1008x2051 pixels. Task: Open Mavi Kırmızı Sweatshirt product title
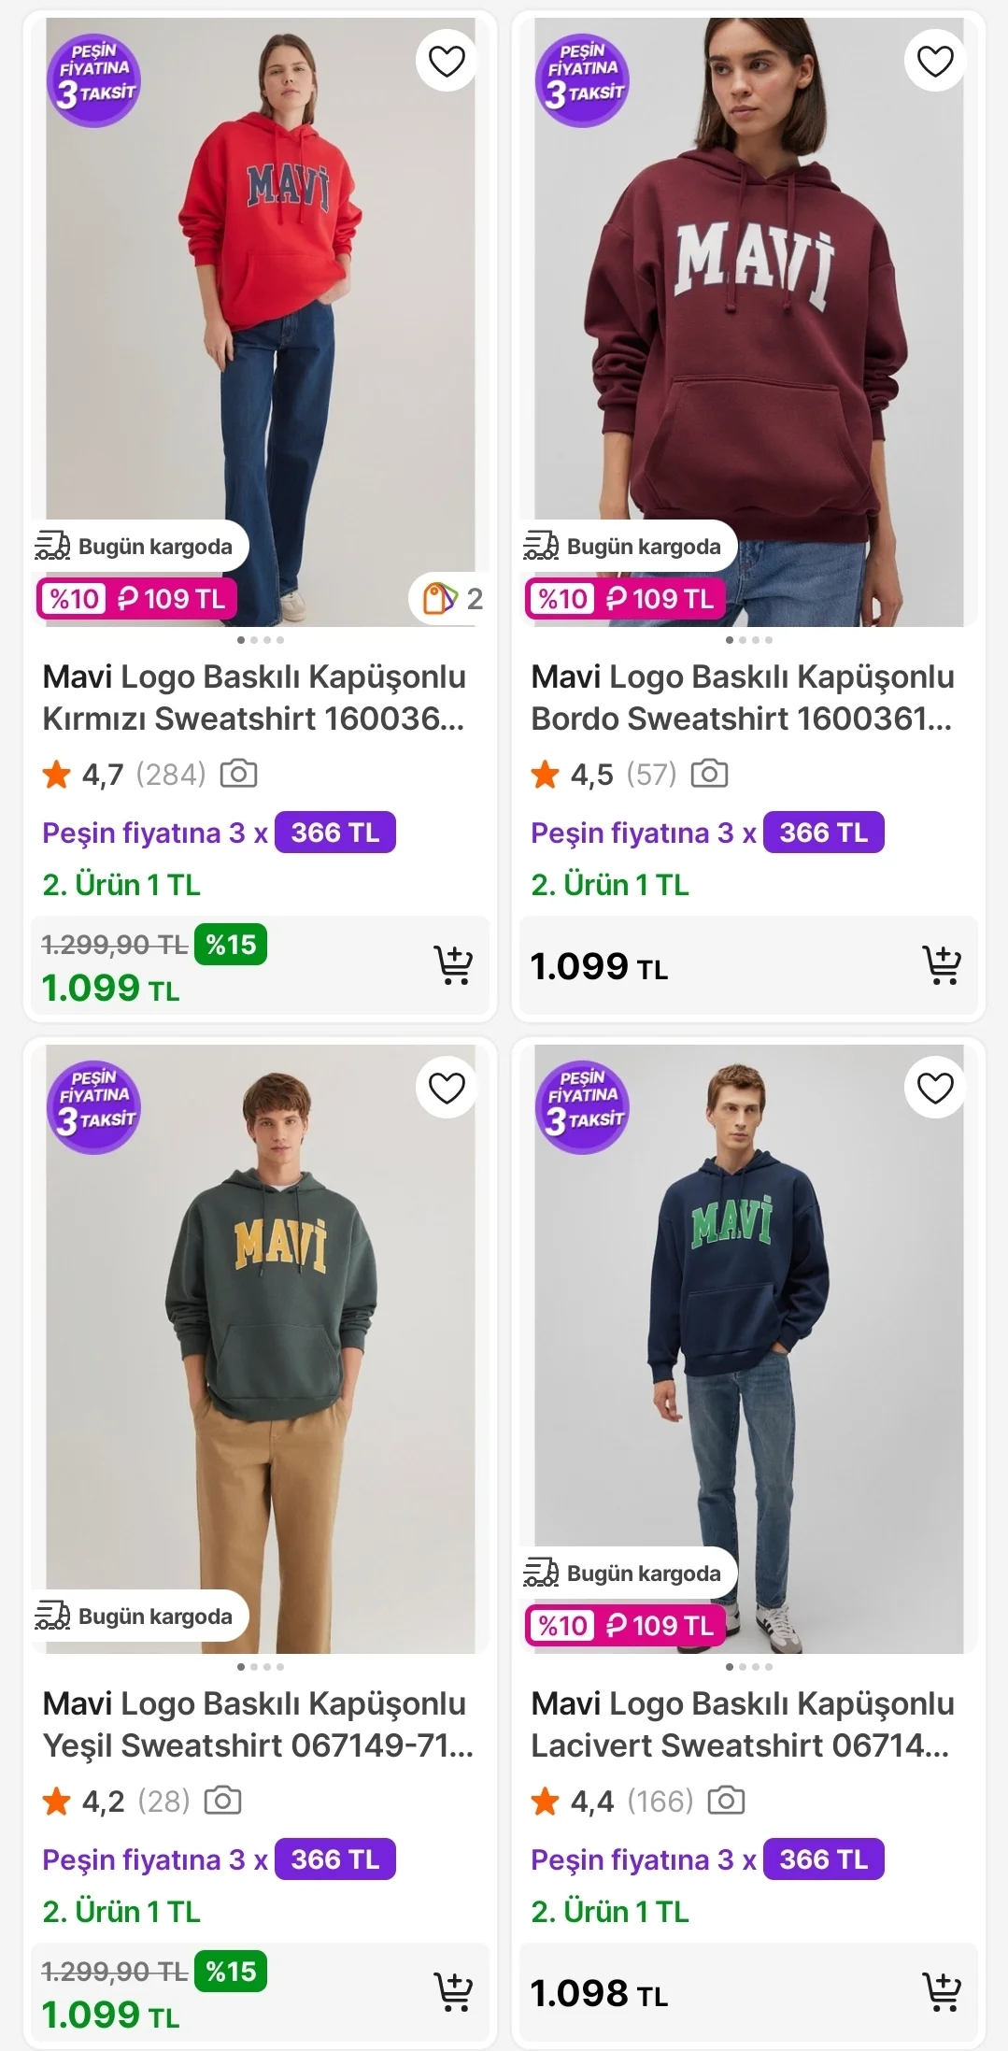254,697
